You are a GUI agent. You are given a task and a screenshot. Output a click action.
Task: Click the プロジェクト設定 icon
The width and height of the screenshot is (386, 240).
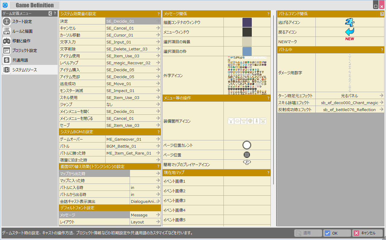tap(7, 51)
